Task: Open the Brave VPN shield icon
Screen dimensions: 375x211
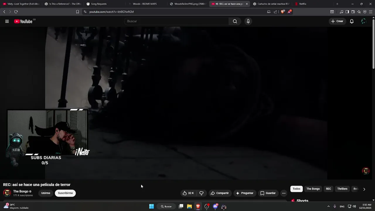Action: tap(365, 12)
